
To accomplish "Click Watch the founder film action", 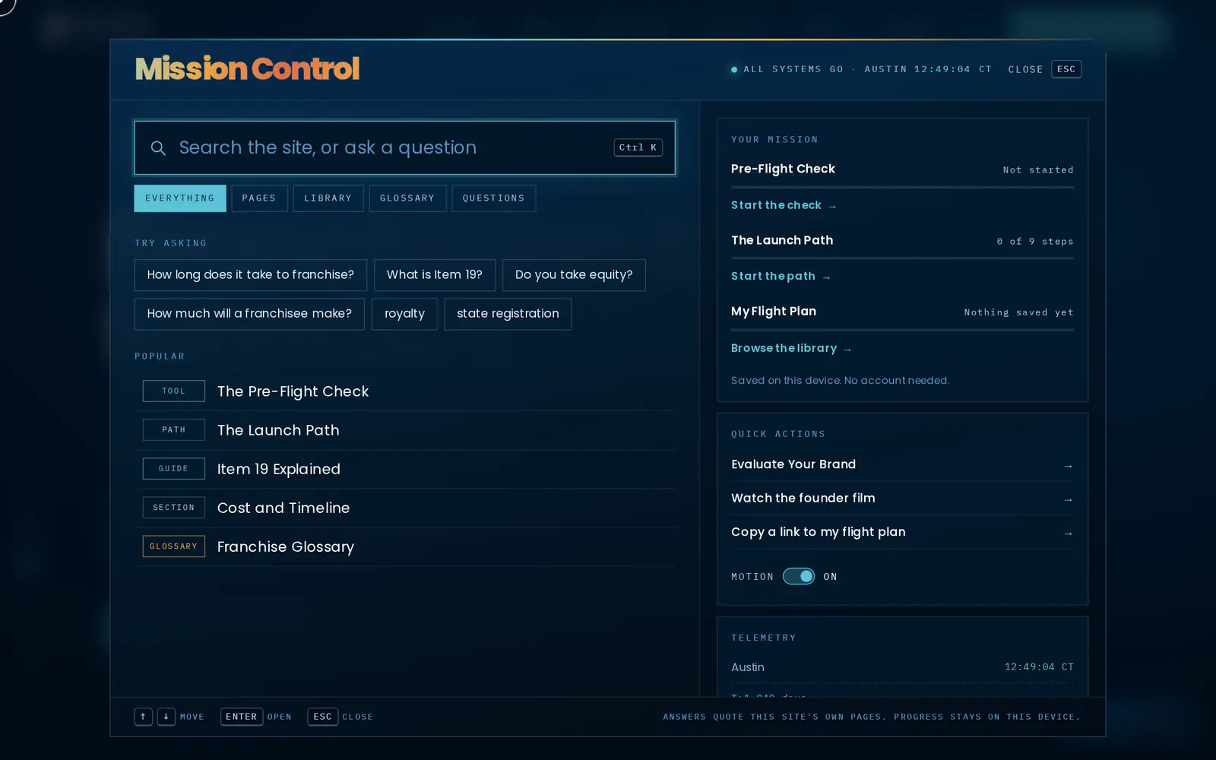I will (902, 499).
